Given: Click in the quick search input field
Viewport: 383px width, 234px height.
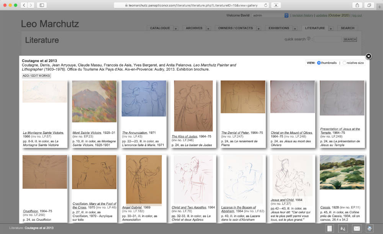Looking at the screenshot, I should (x=328, y=39).
